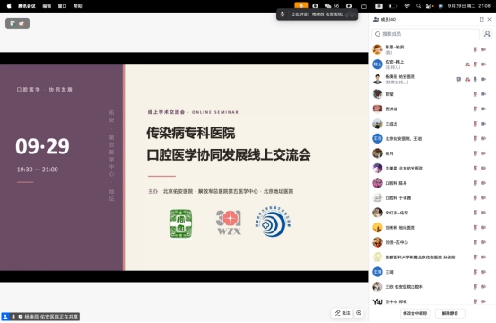
Task: Toggle the microphone for 王成龙
Action: (x=475, y=124)
